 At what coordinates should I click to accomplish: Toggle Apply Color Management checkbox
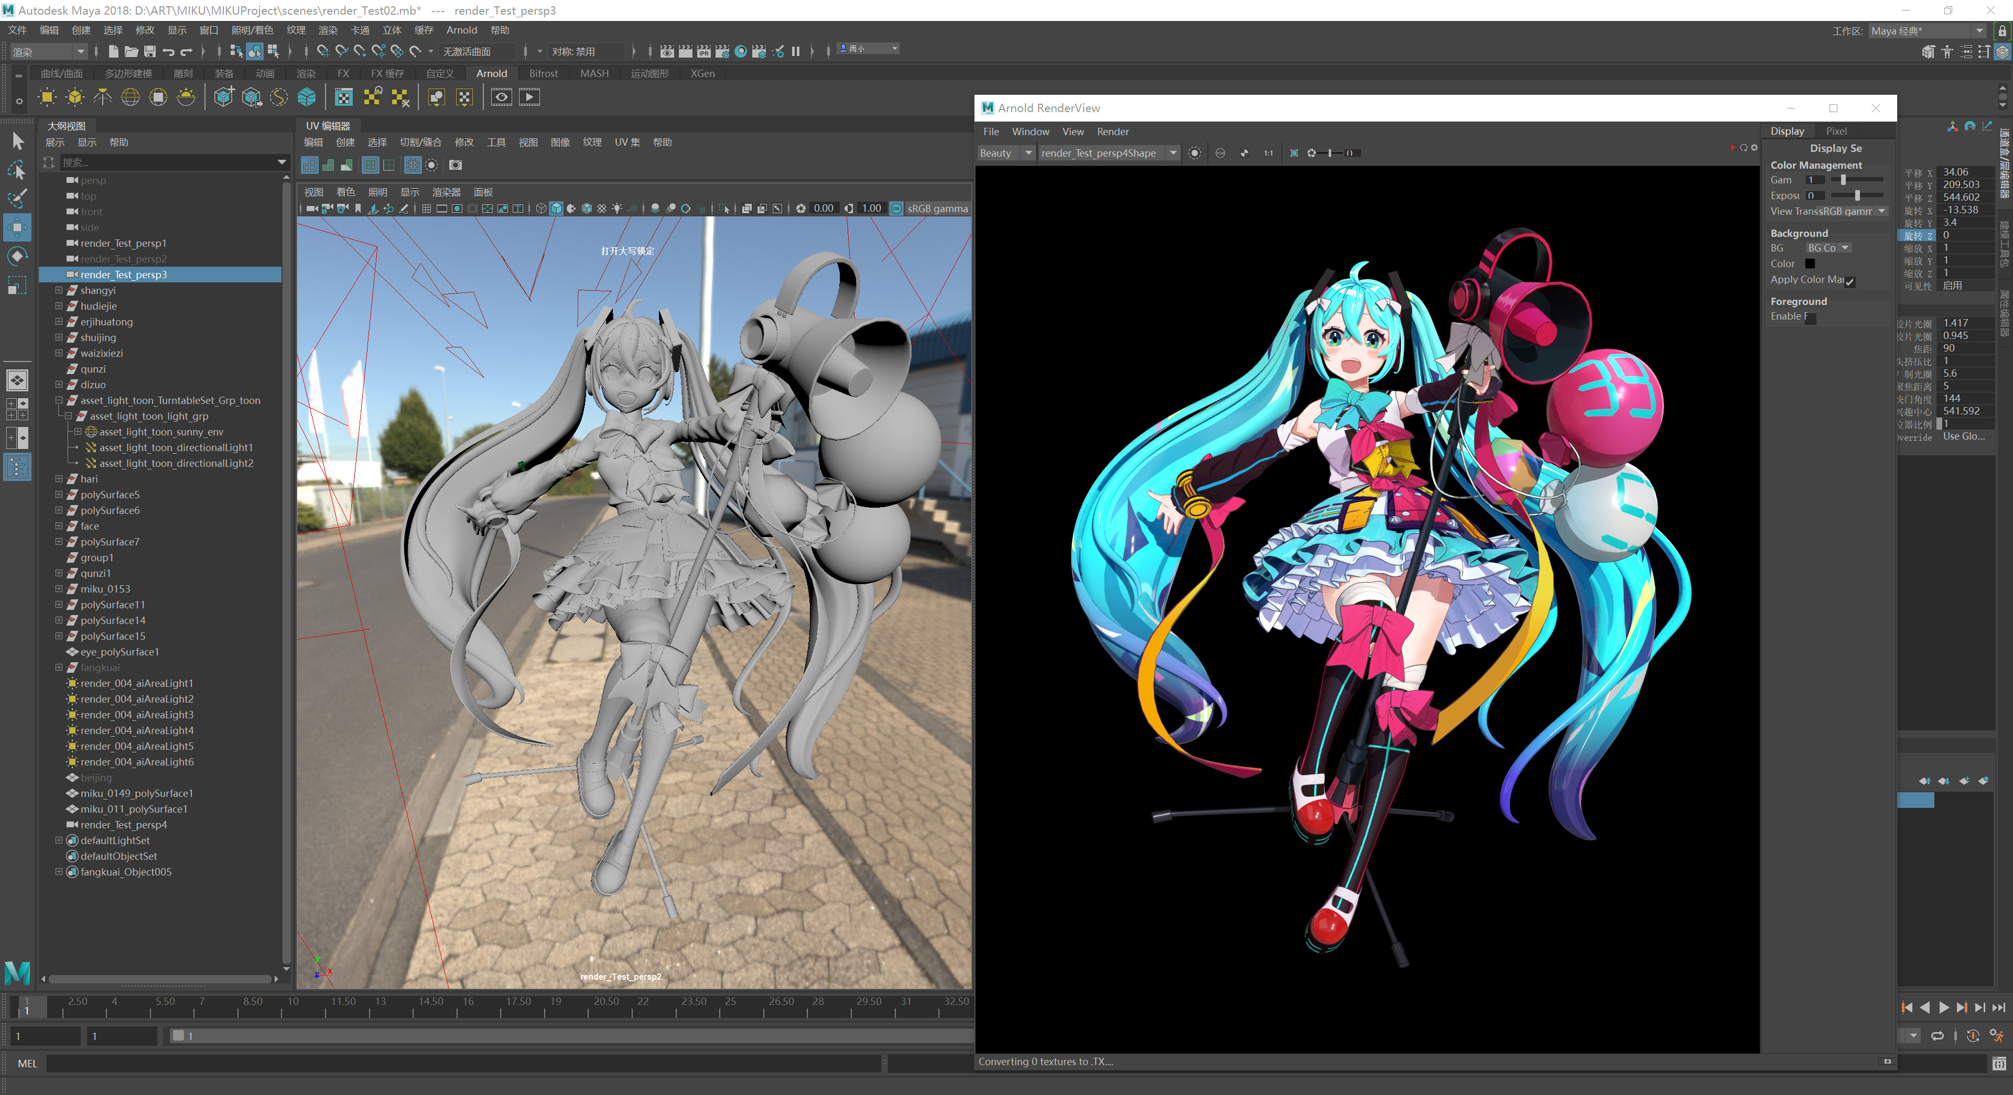(1849, 281)
